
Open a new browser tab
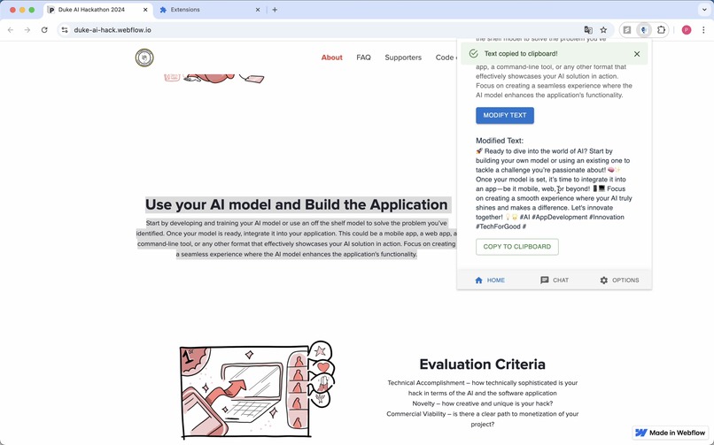tap(275, 10)
